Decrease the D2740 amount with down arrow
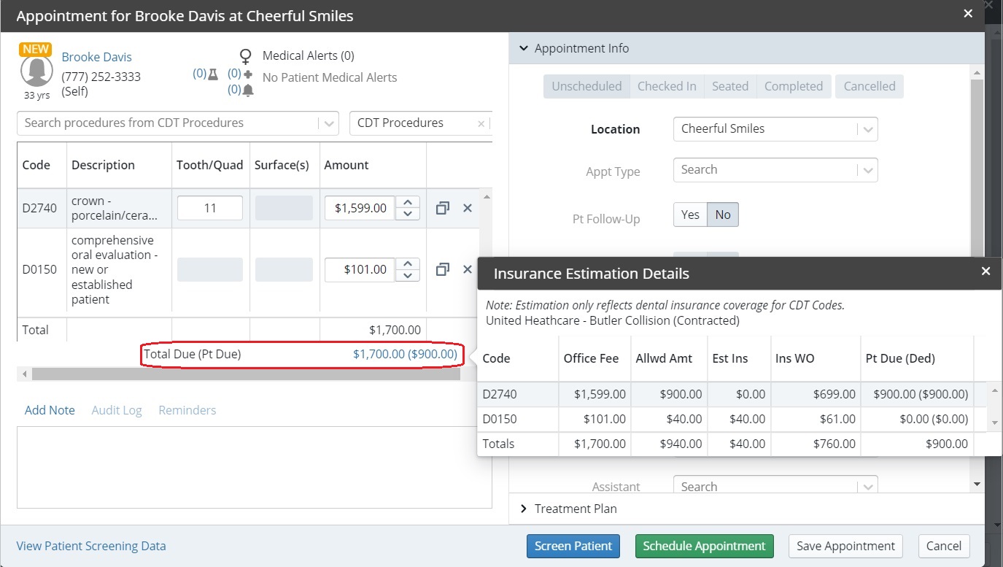 click(x=408, y=214)
